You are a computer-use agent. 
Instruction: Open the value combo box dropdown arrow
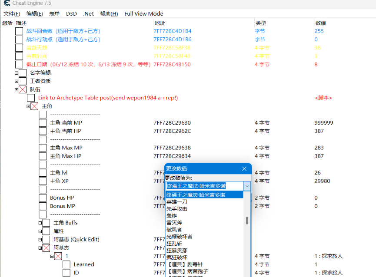pyautogui.click(x=247, y=186)
